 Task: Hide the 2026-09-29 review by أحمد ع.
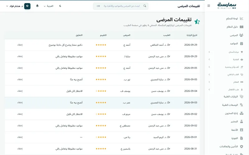point(20,45)
